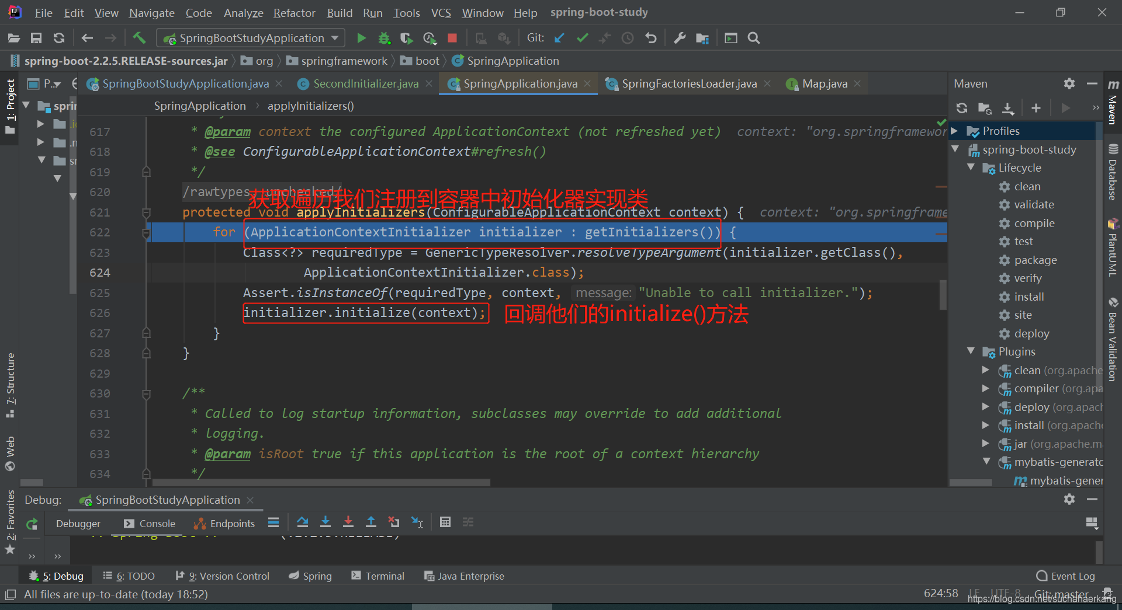1122x610 pixels.
Task: Run to cursor in debugger toolbar
Action: coord(417,522)
